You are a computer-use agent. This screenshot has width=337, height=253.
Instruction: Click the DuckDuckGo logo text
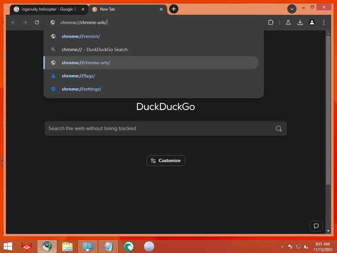tap(166, 107)
